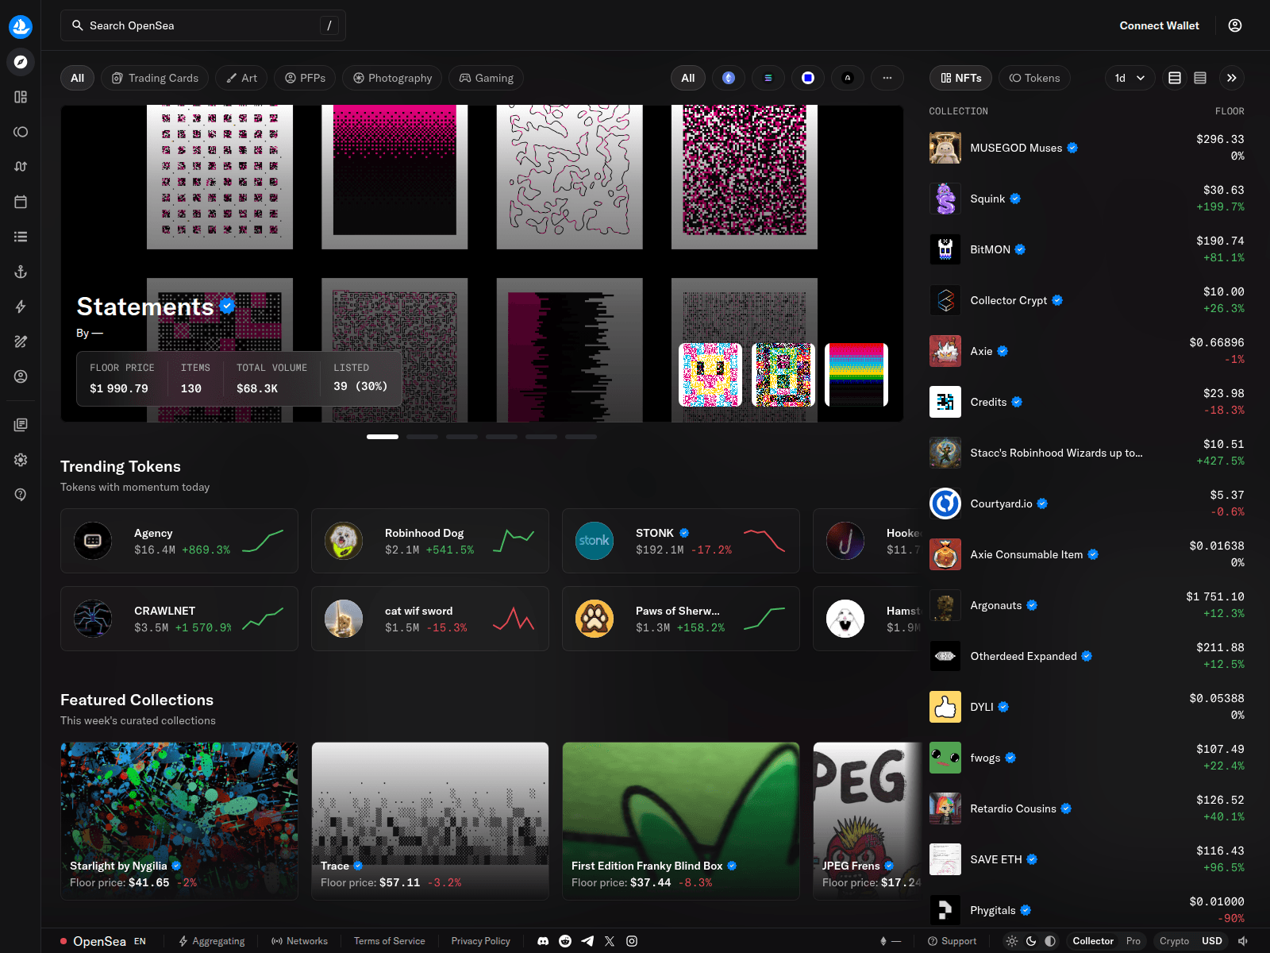Screen dimensions: 1270x953
Task: Filter by Solana chain icon
Action: (768, 78)
